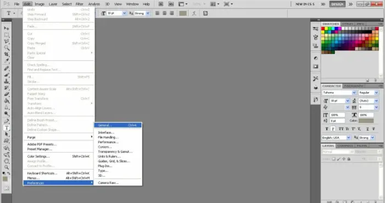Pick the Eyedropper tool
Screen dimensions: 385x203
coord(7,61)
